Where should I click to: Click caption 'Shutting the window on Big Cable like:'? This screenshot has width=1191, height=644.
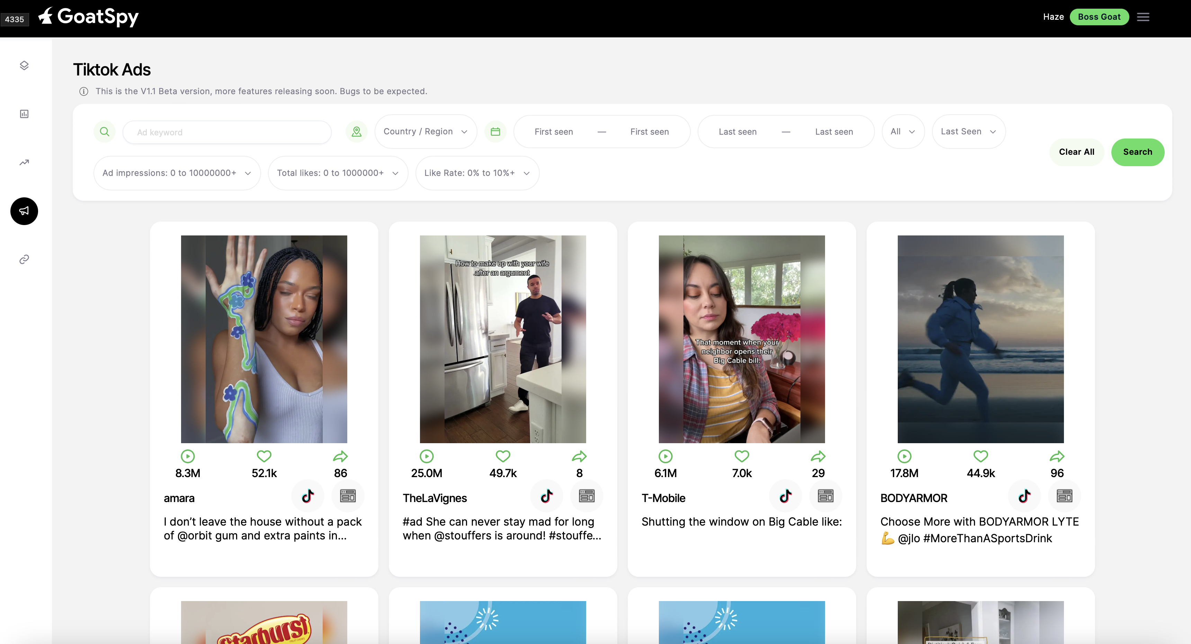[x=742, y=522]
